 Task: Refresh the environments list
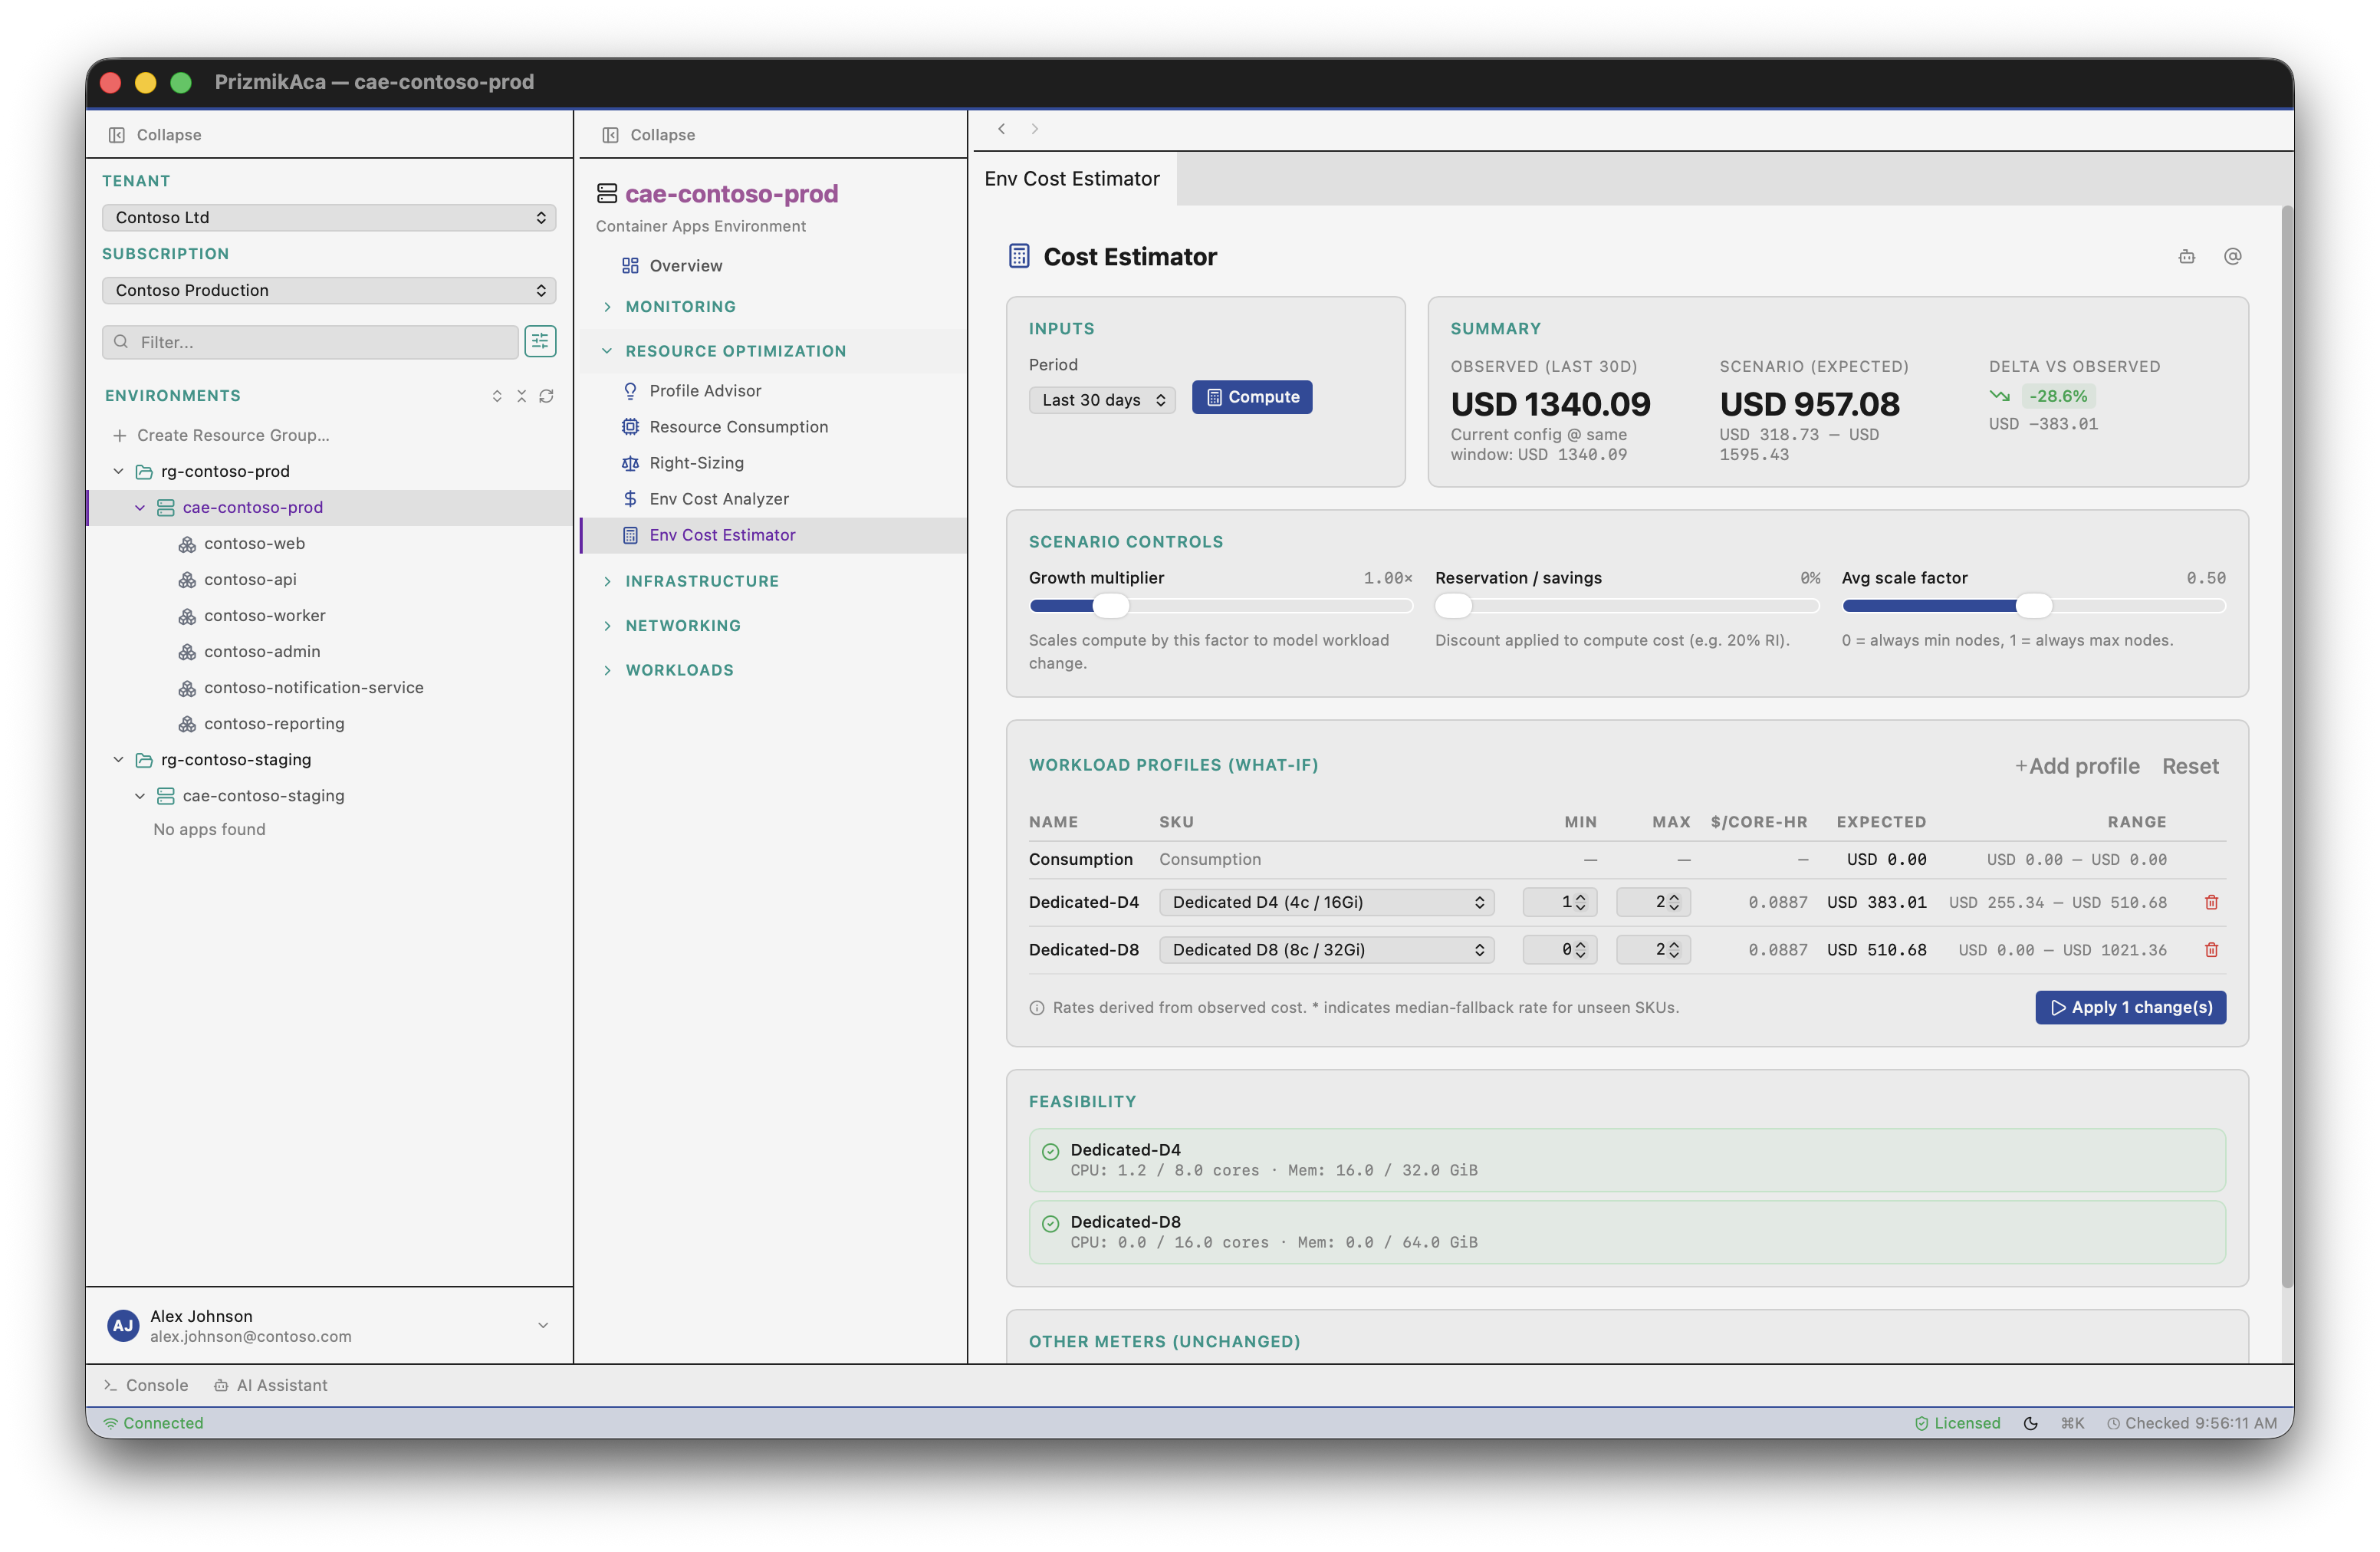[546, 396]
